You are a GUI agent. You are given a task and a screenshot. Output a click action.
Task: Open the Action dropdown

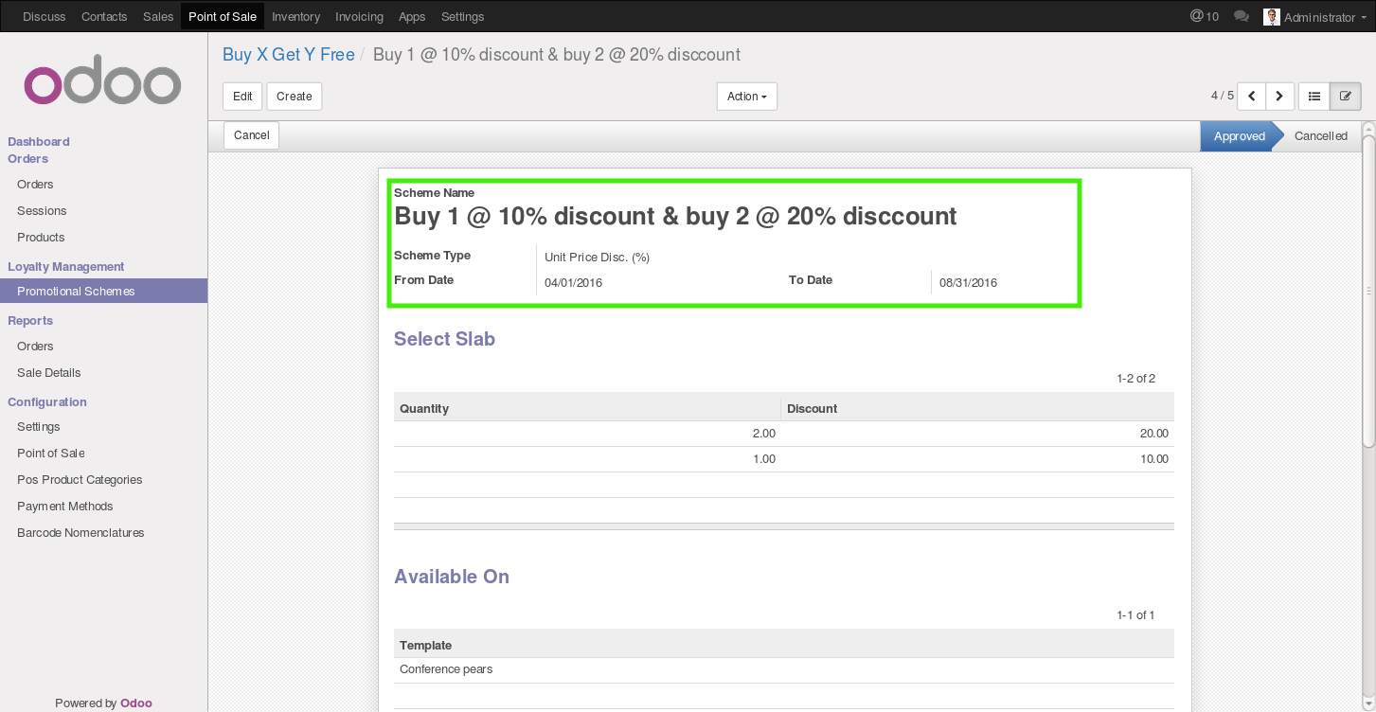(x=747, y=97)
